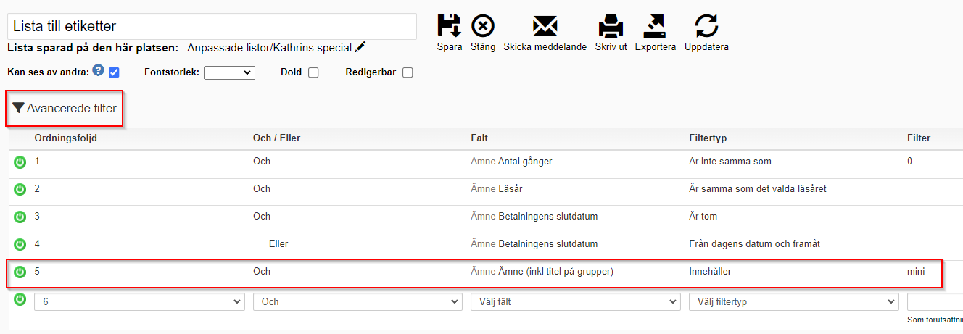Edit the saved location with pencil icon
Viewport: 963px width, 334px height.
(361, 48)
